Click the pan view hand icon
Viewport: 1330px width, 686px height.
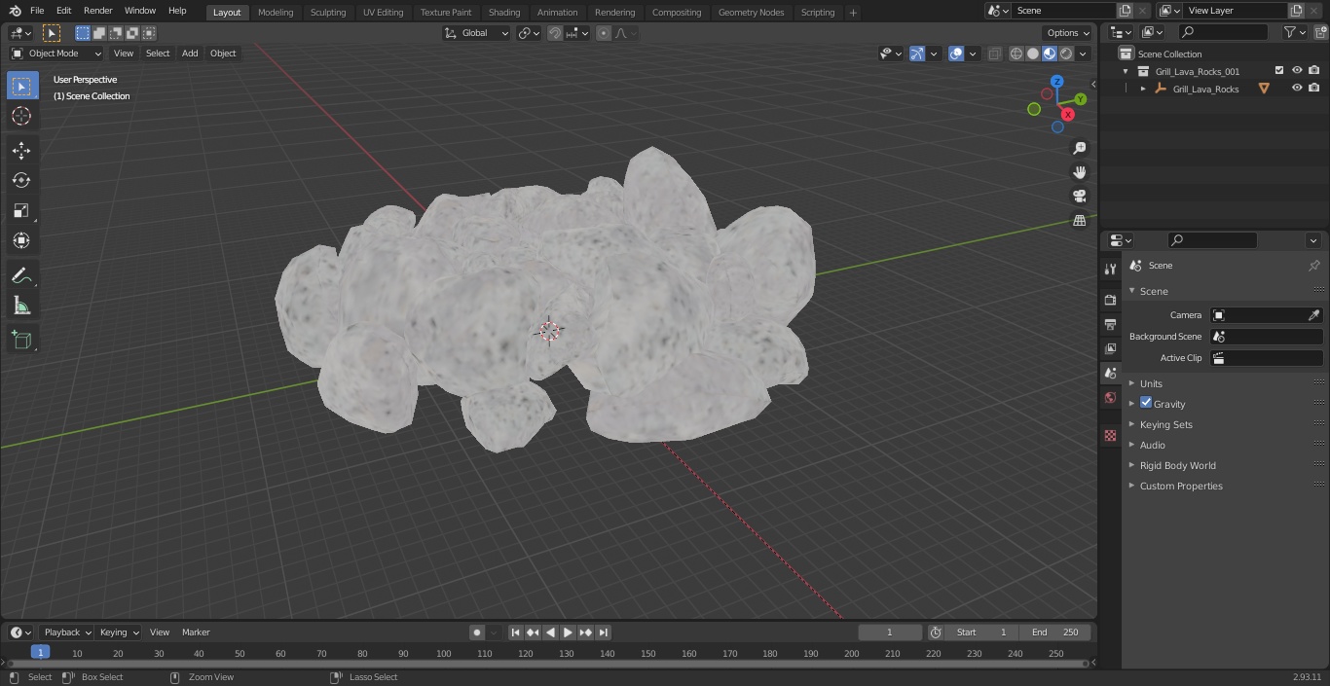click(1079, 172)
